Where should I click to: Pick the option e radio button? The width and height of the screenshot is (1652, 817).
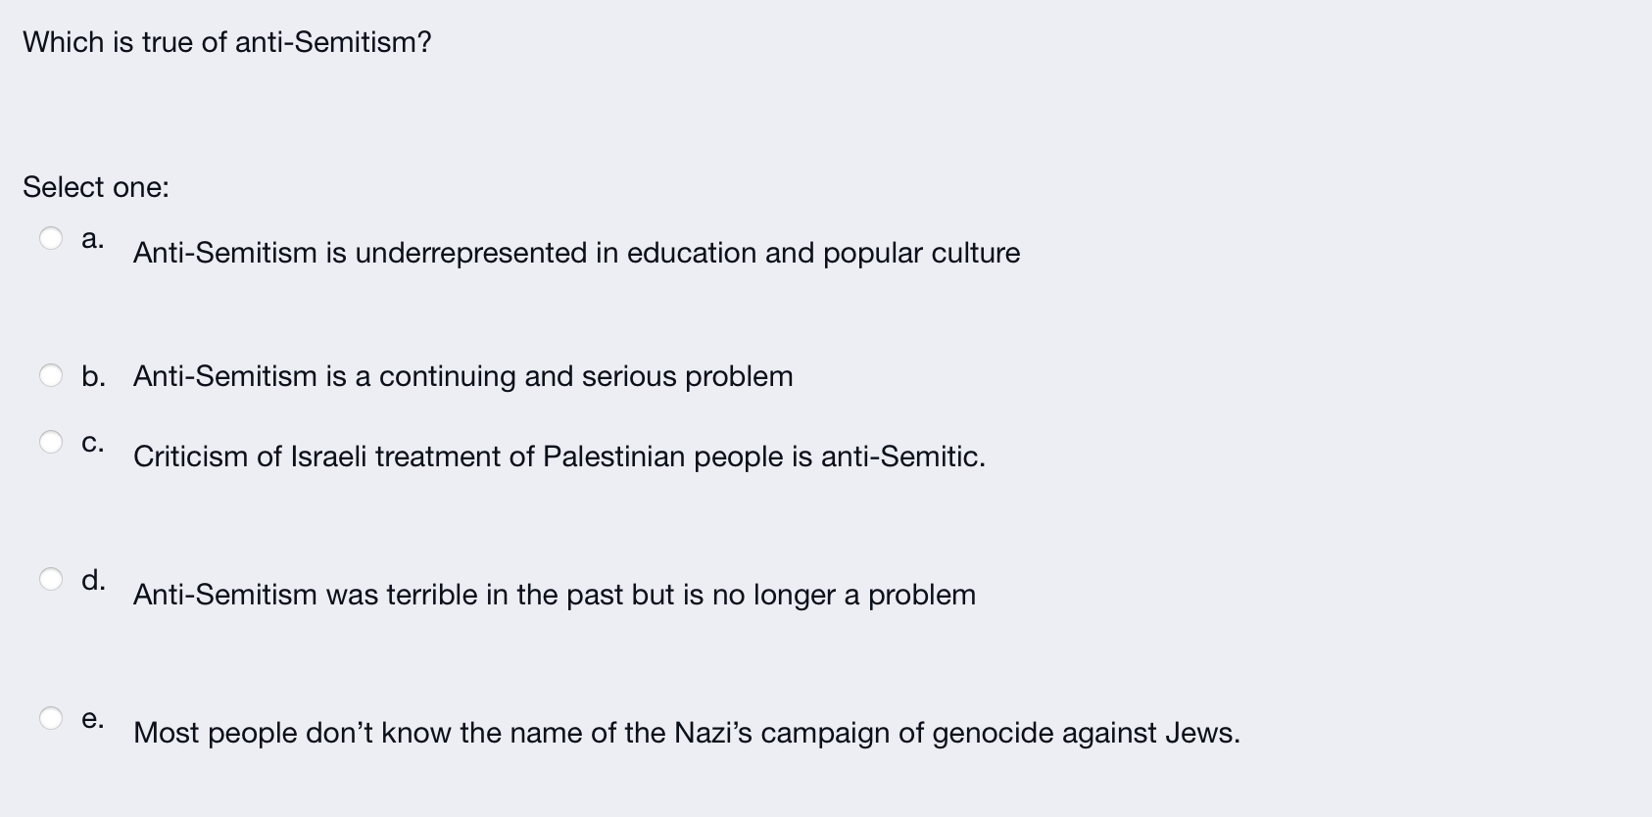(51, 718)
